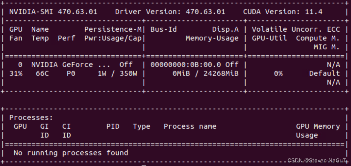Click the 66C temperature reading
Screen dimensions: 351x166
[x=42, y=74]
